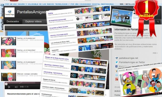Open video title Webcam: consejos animados
The image size is (162, 97).
click(x=27, y=74)
